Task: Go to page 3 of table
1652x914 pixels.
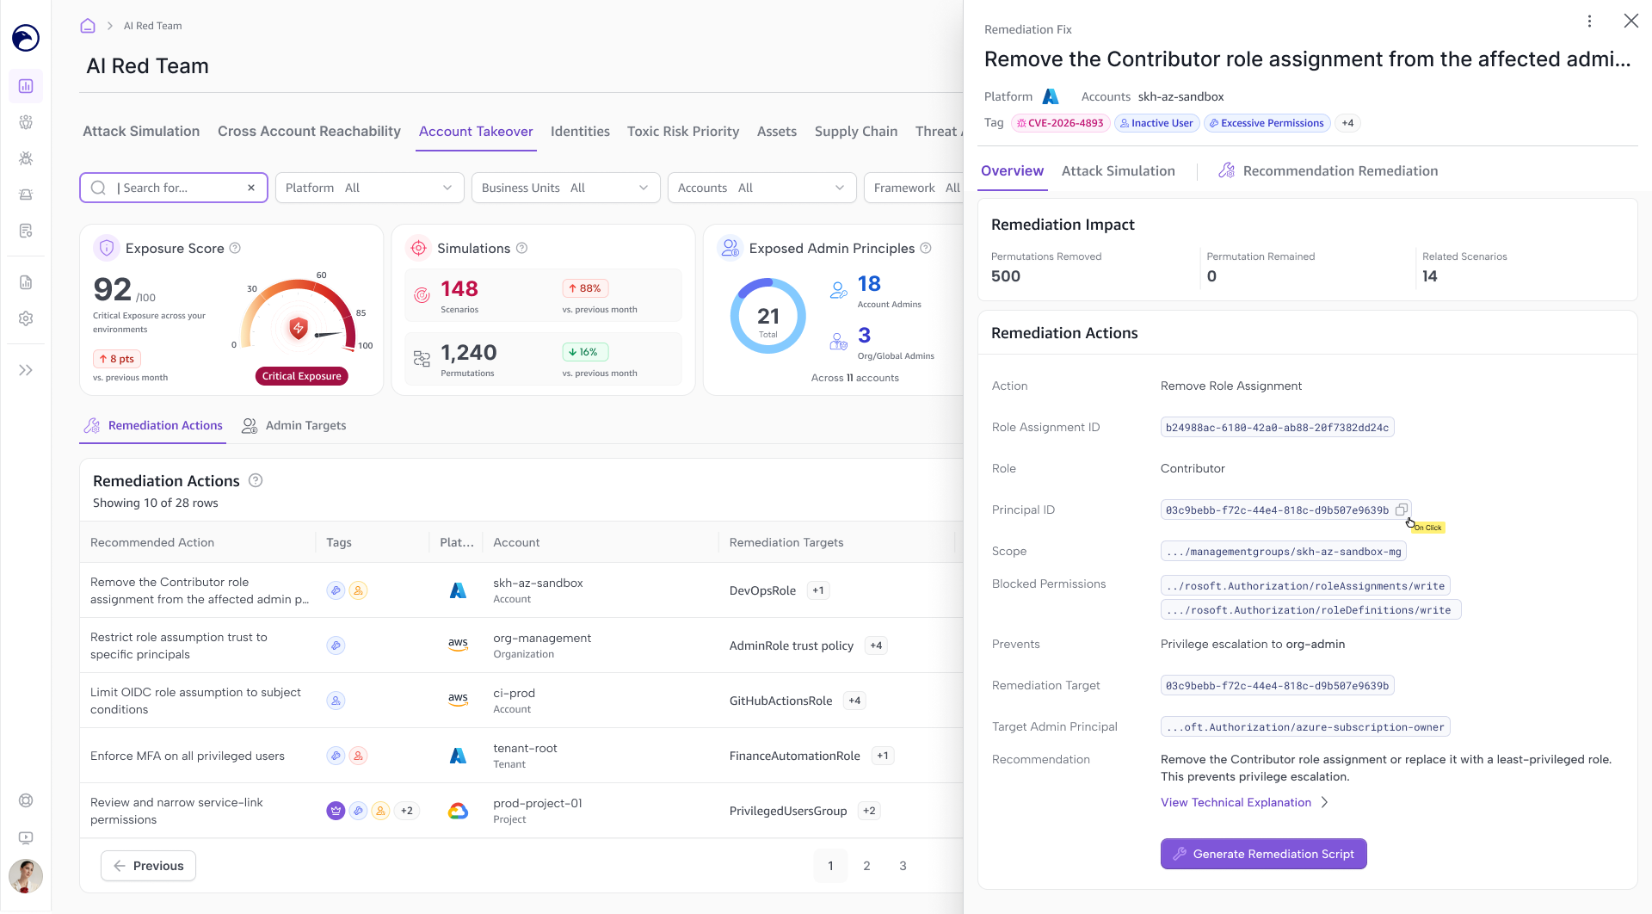Action: tap(903, 866)
